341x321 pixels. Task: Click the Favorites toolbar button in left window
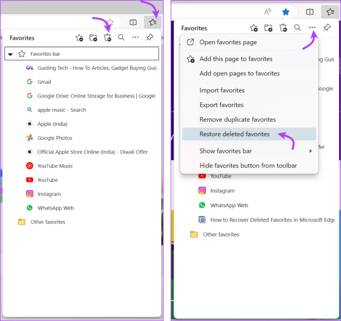point(153,22)
